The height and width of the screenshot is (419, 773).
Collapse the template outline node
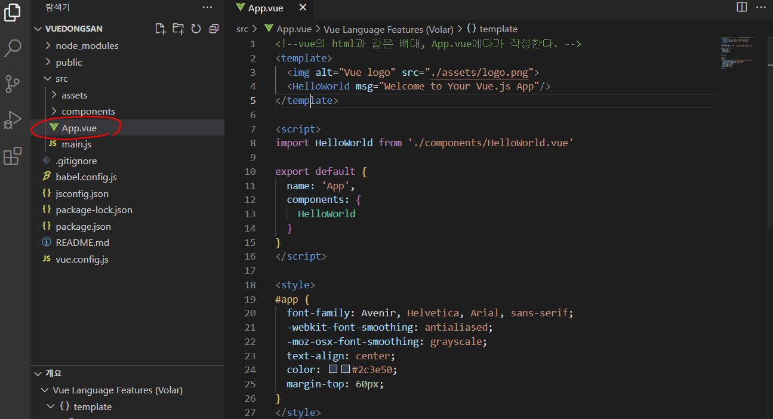point(127,406)
